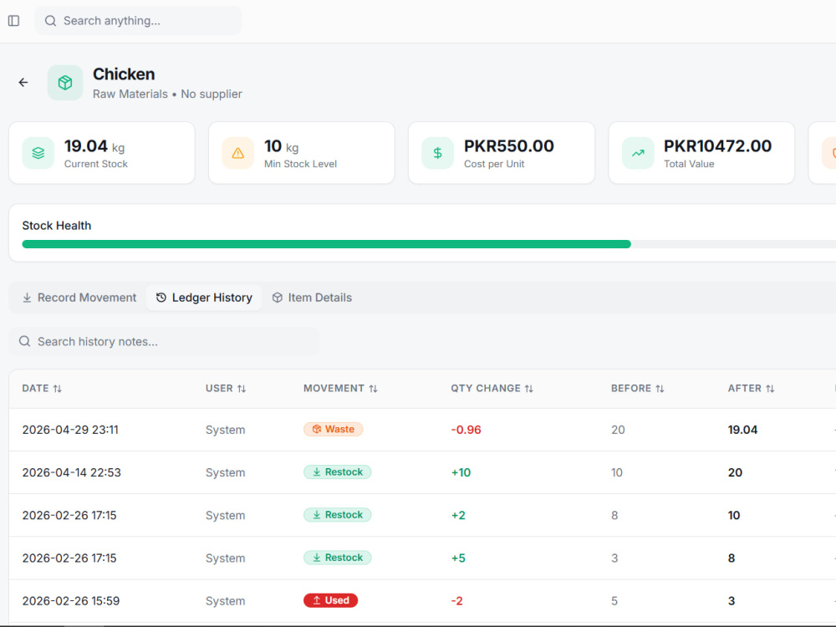
Task: Go back using the left arrow
Action: 23,82
